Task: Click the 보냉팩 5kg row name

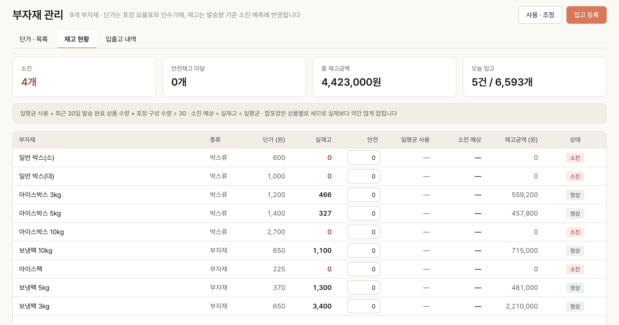Action: [34, 288]
